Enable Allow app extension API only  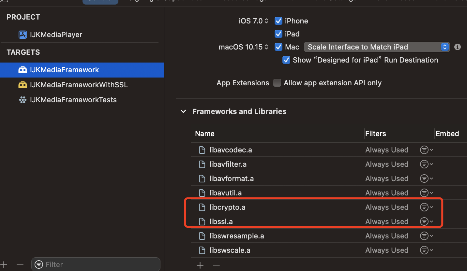pos(277,83)
